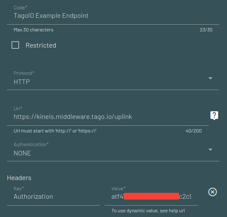Click the 40/200 Url length counter
227x217 pixels.
coord(193,131)
